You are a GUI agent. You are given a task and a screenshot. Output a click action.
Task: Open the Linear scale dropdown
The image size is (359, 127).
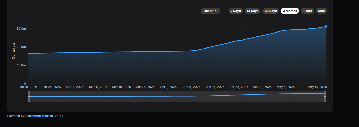[210, 11]
